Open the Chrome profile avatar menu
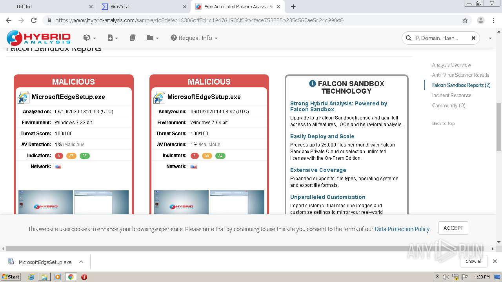 480,20
